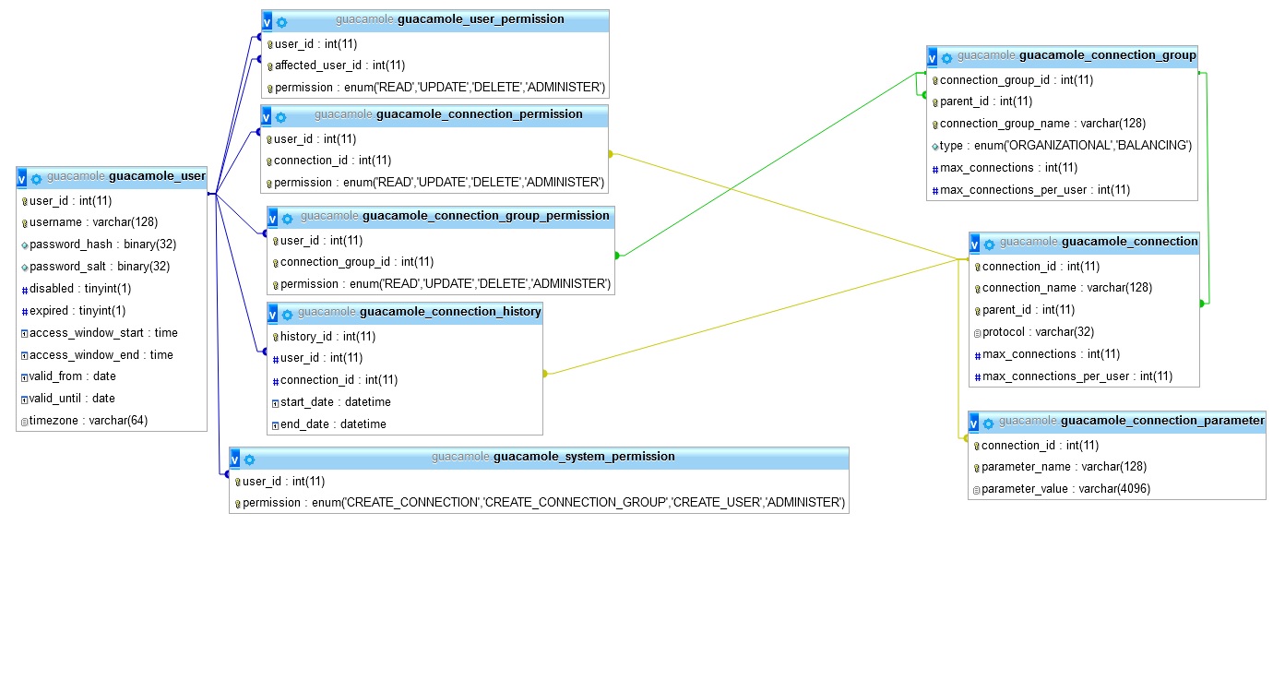Screen dimensions: 1285x692
Task: Open gear options of guacamole_connection_history table
Action: click(287, 315)
